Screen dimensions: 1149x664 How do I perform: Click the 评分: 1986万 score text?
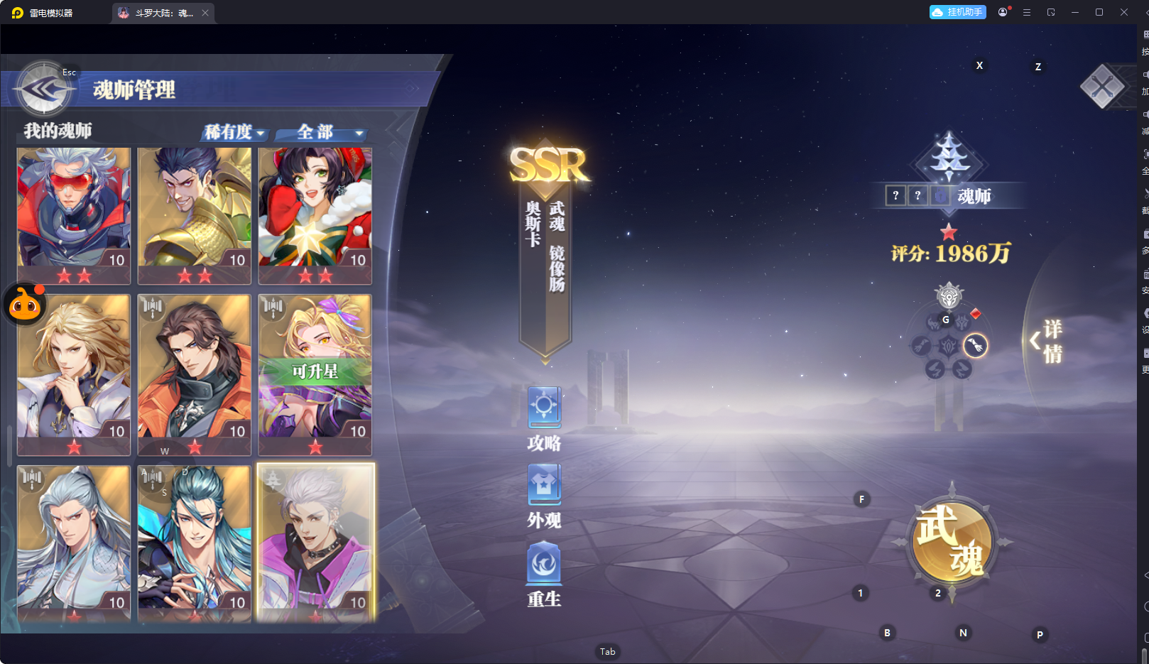click(951, 254)
